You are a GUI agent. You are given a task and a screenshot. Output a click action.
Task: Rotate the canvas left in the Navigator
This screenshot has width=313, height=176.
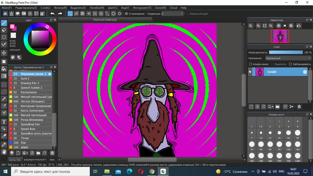coord(279,26)
